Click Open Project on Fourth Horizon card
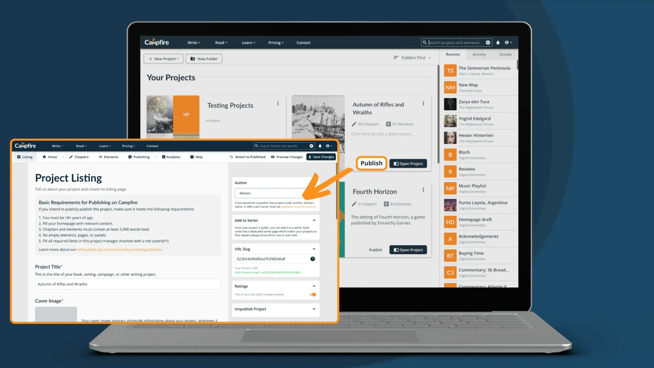Viewport: 654px width, 368px height. click(x=408, y=250)
